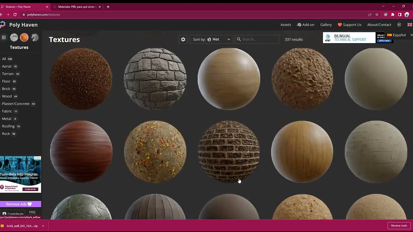
Task: Open the autumn leaves ground texture sphere
Action: point(155,152)
